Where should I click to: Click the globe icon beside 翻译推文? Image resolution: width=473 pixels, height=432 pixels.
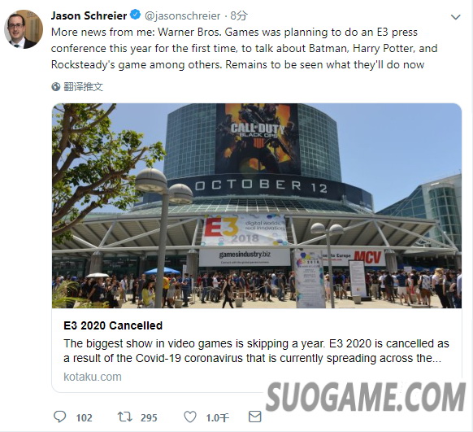point(56,87)
